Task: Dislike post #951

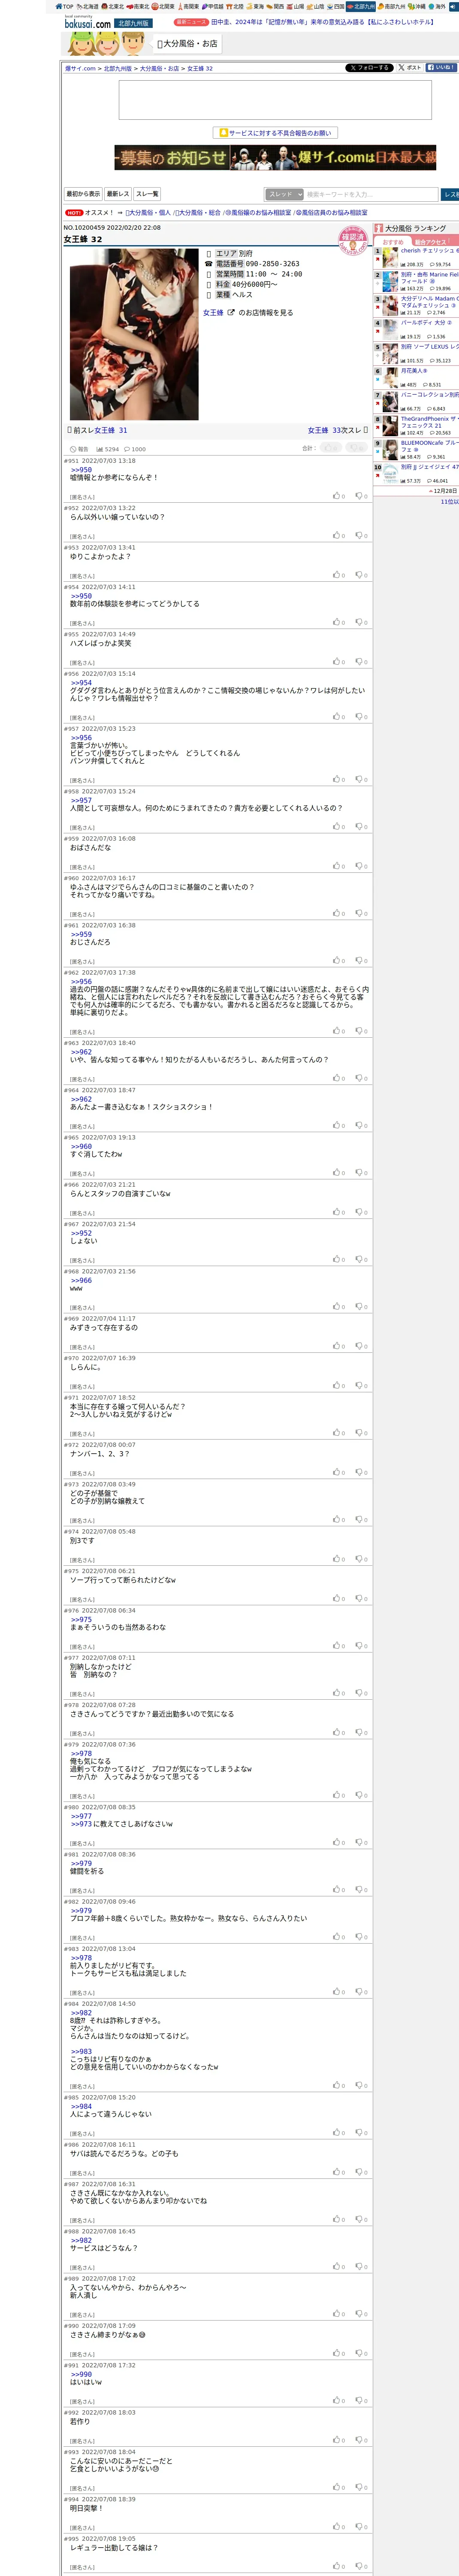Action: [x=362, y=496]
